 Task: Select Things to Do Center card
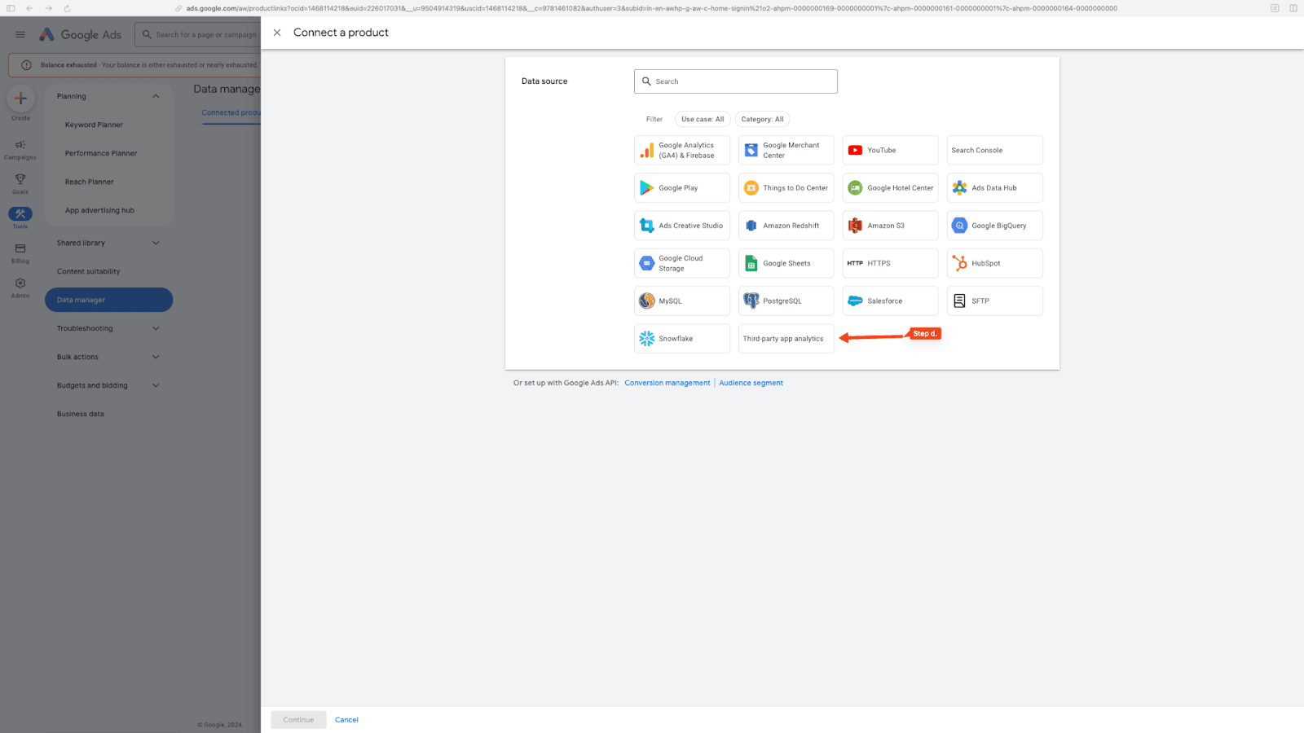coord(786,188)
